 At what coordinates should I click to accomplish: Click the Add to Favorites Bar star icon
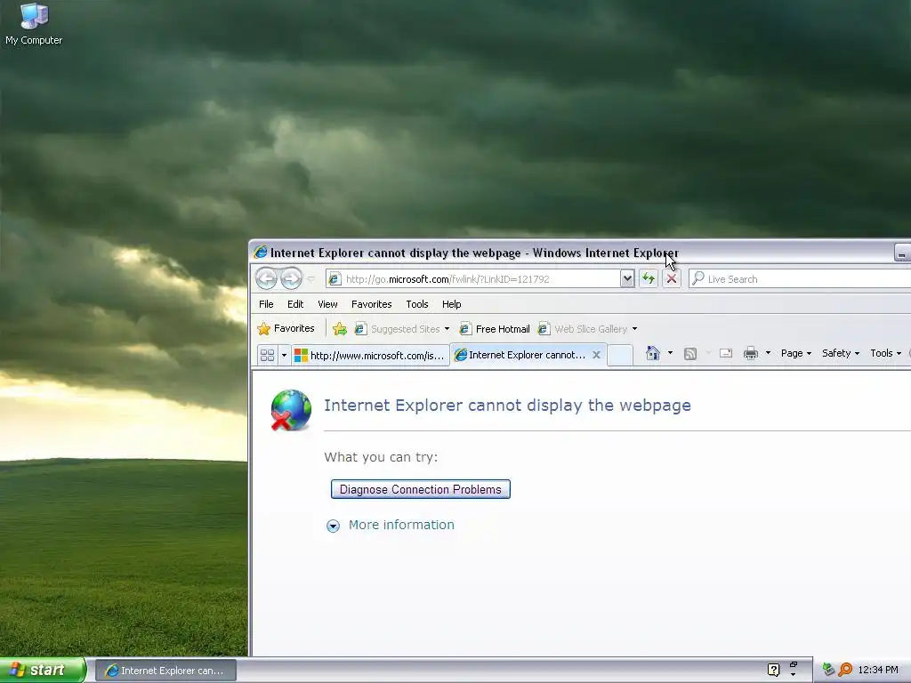point(340,329)
